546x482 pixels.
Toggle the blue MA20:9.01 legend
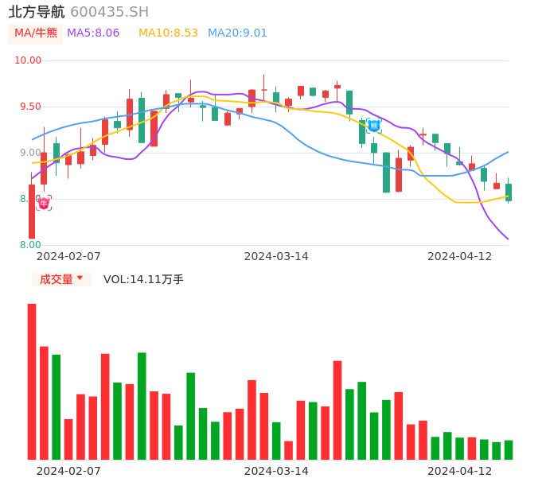(237, 33)
